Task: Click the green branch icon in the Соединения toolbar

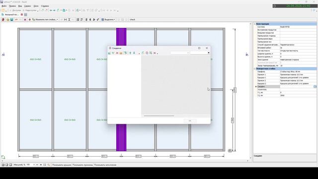Action: (x=113, y=53)
